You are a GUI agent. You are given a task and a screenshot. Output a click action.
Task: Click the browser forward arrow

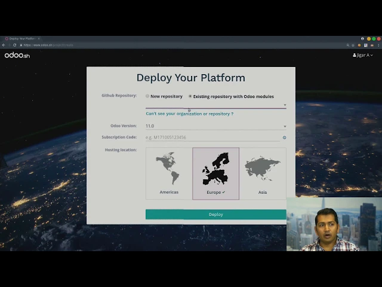coord(10,45)
